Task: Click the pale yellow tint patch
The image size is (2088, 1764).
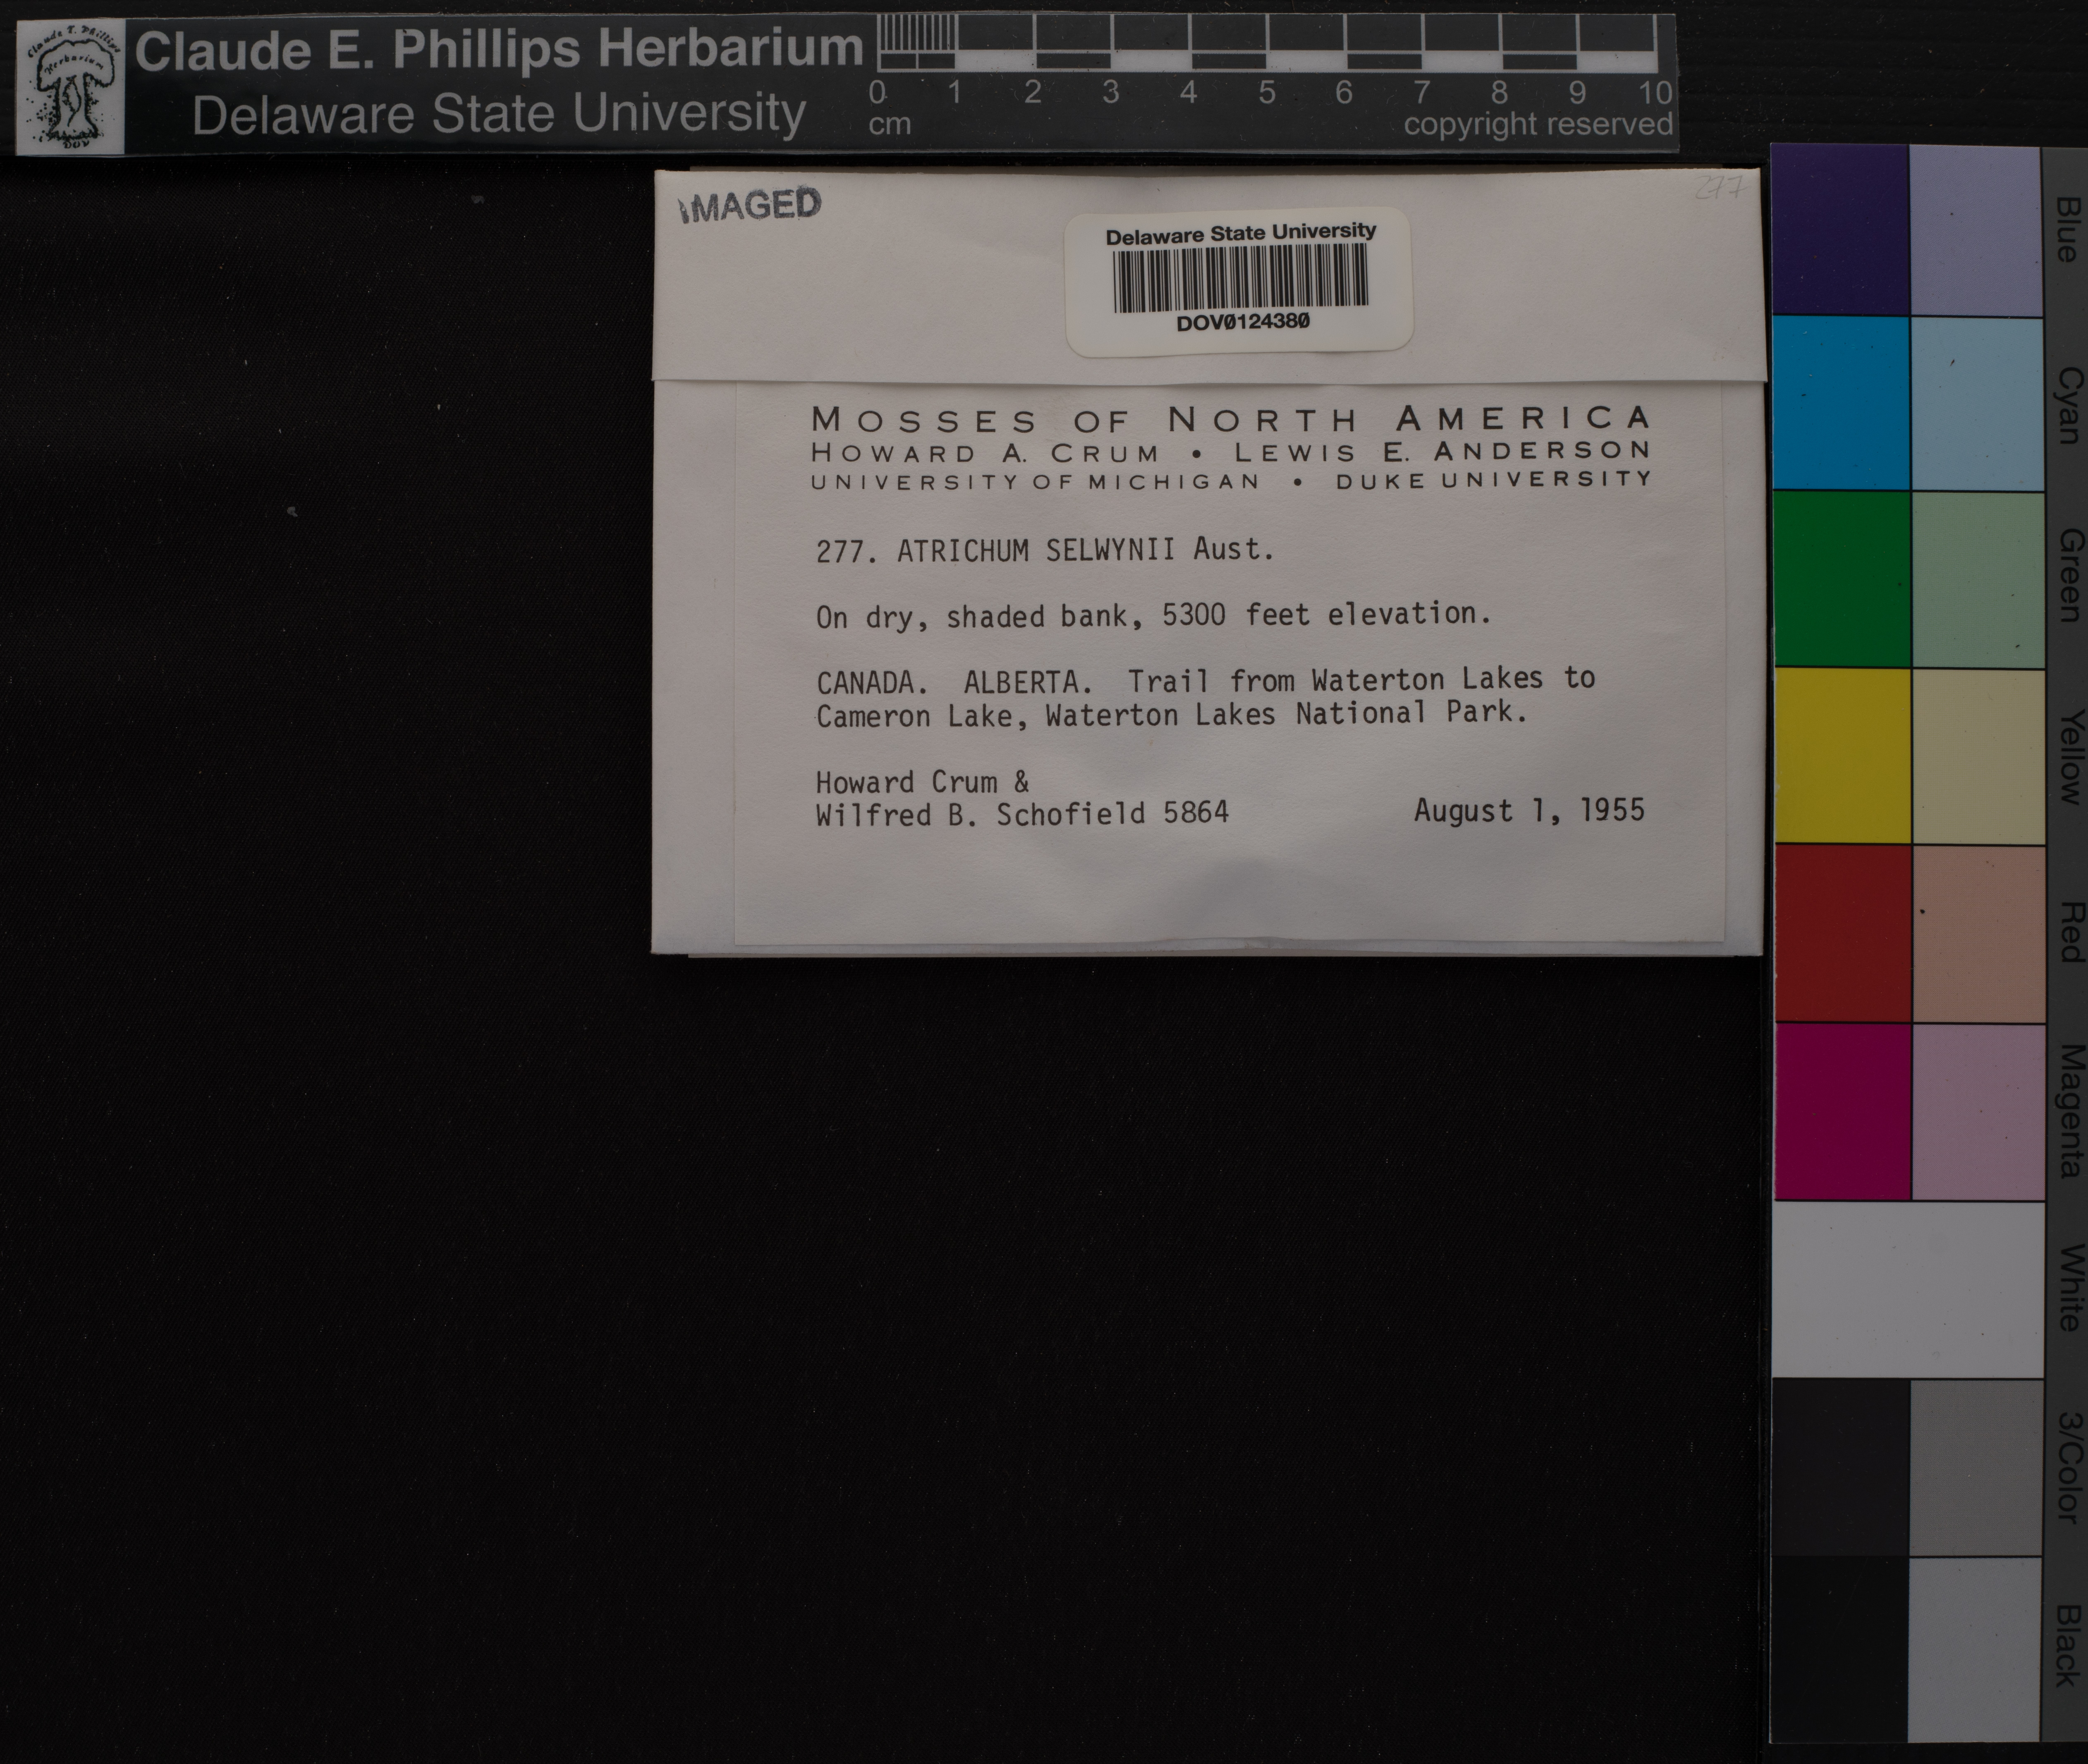Action: 1975,755
